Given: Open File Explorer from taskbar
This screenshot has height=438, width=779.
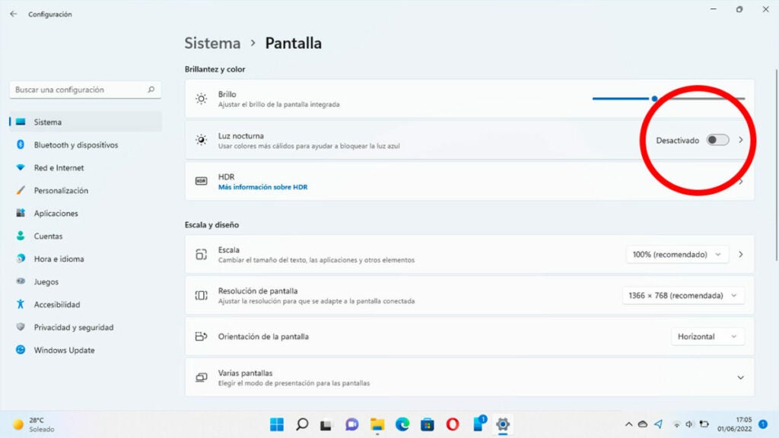Looking at the screenshot, I should tap(377, 424).
